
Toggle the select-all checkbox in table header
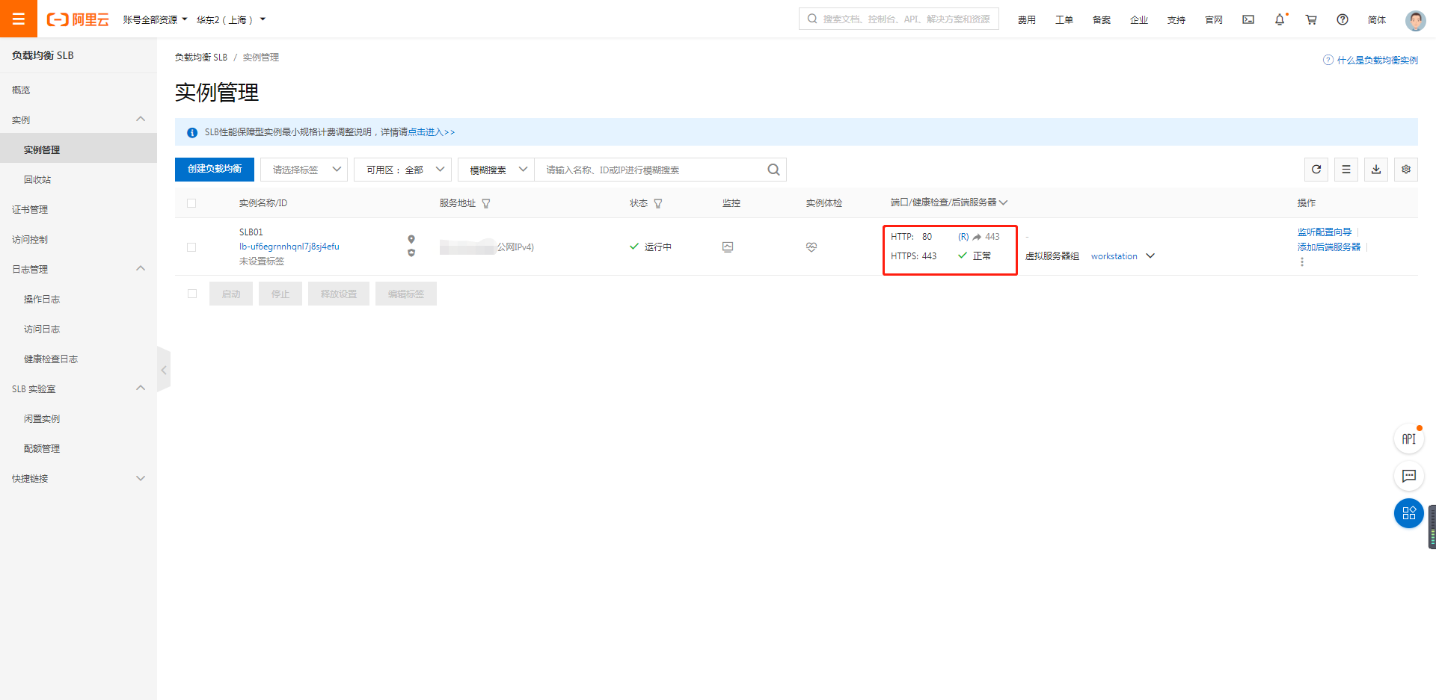click(x=191, y=203)
